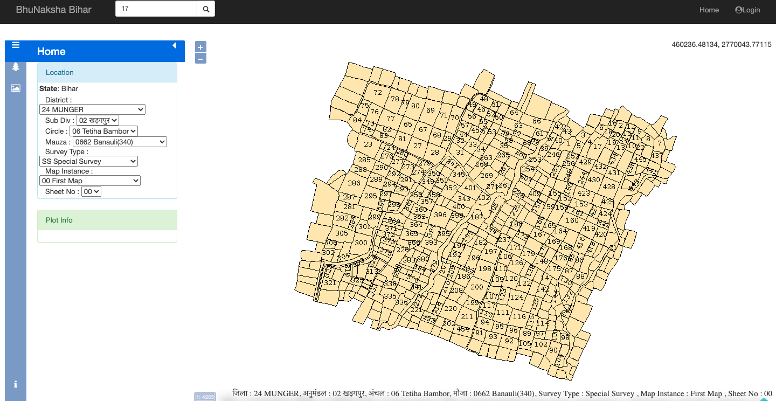Select plot 345 on the map

(x=459, y=175)
